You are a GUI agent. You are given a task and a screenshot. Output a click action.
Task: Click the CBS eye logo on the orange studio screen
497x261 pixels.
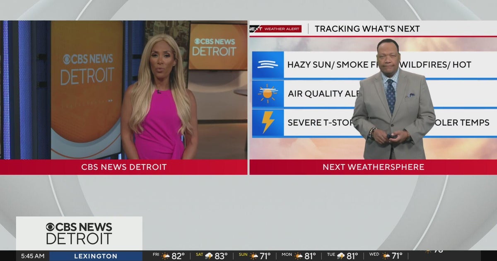tap(67, 59)
